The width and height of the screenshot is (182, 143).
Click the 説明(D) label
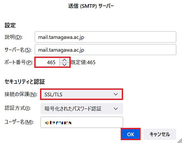point(13,37)
